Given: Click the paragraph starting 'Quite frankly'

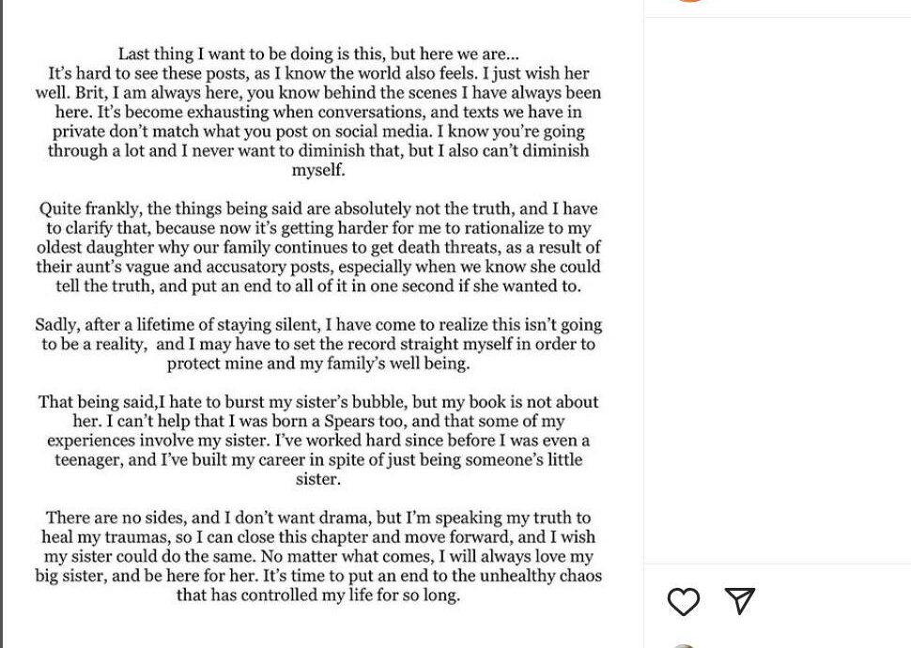Looking at the screenshot, I should [x=318, y=247].
